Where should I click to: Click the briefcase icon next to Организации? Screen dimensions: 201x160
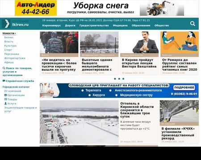6,95
